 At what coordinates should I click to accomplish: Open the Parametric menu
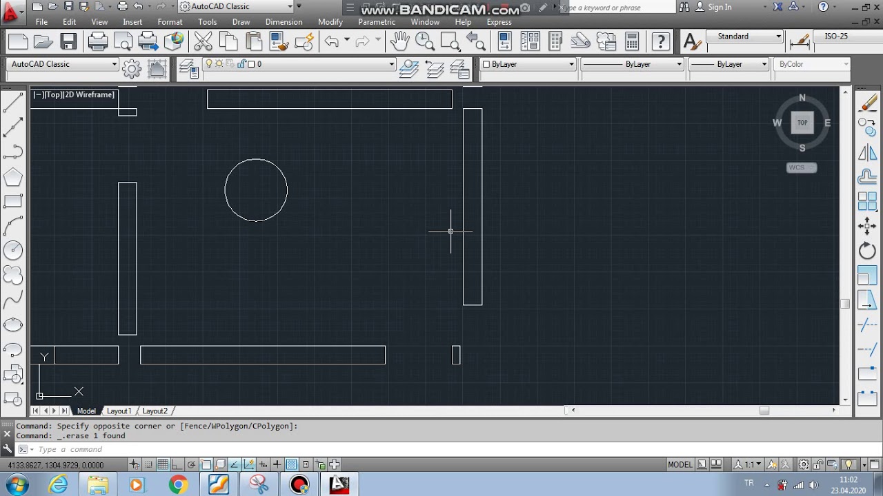377,22
